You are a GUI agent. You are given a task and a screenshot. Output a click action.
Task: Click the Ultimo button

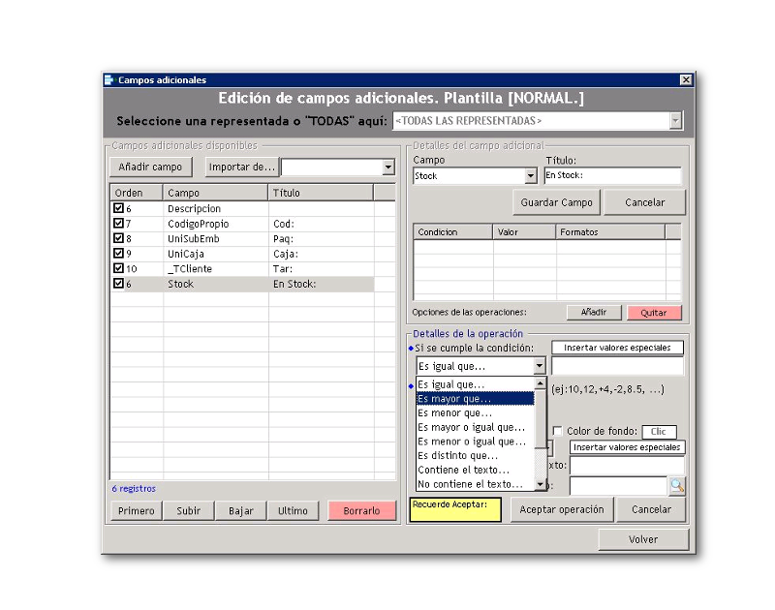pos(293,510)
